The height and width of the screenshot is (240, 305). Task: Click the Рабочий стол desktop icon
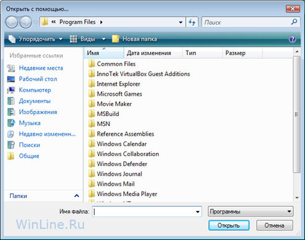(11, 79)
